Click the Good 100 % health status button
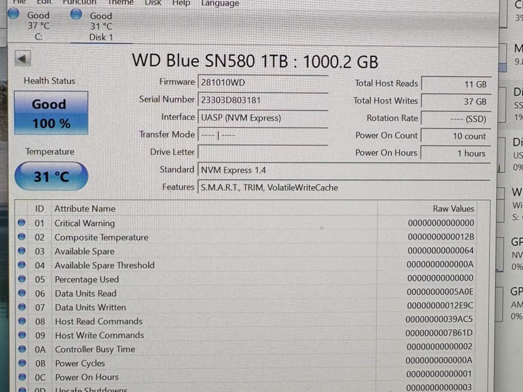This screenshot has height=392, width=523. coord(51,113)
